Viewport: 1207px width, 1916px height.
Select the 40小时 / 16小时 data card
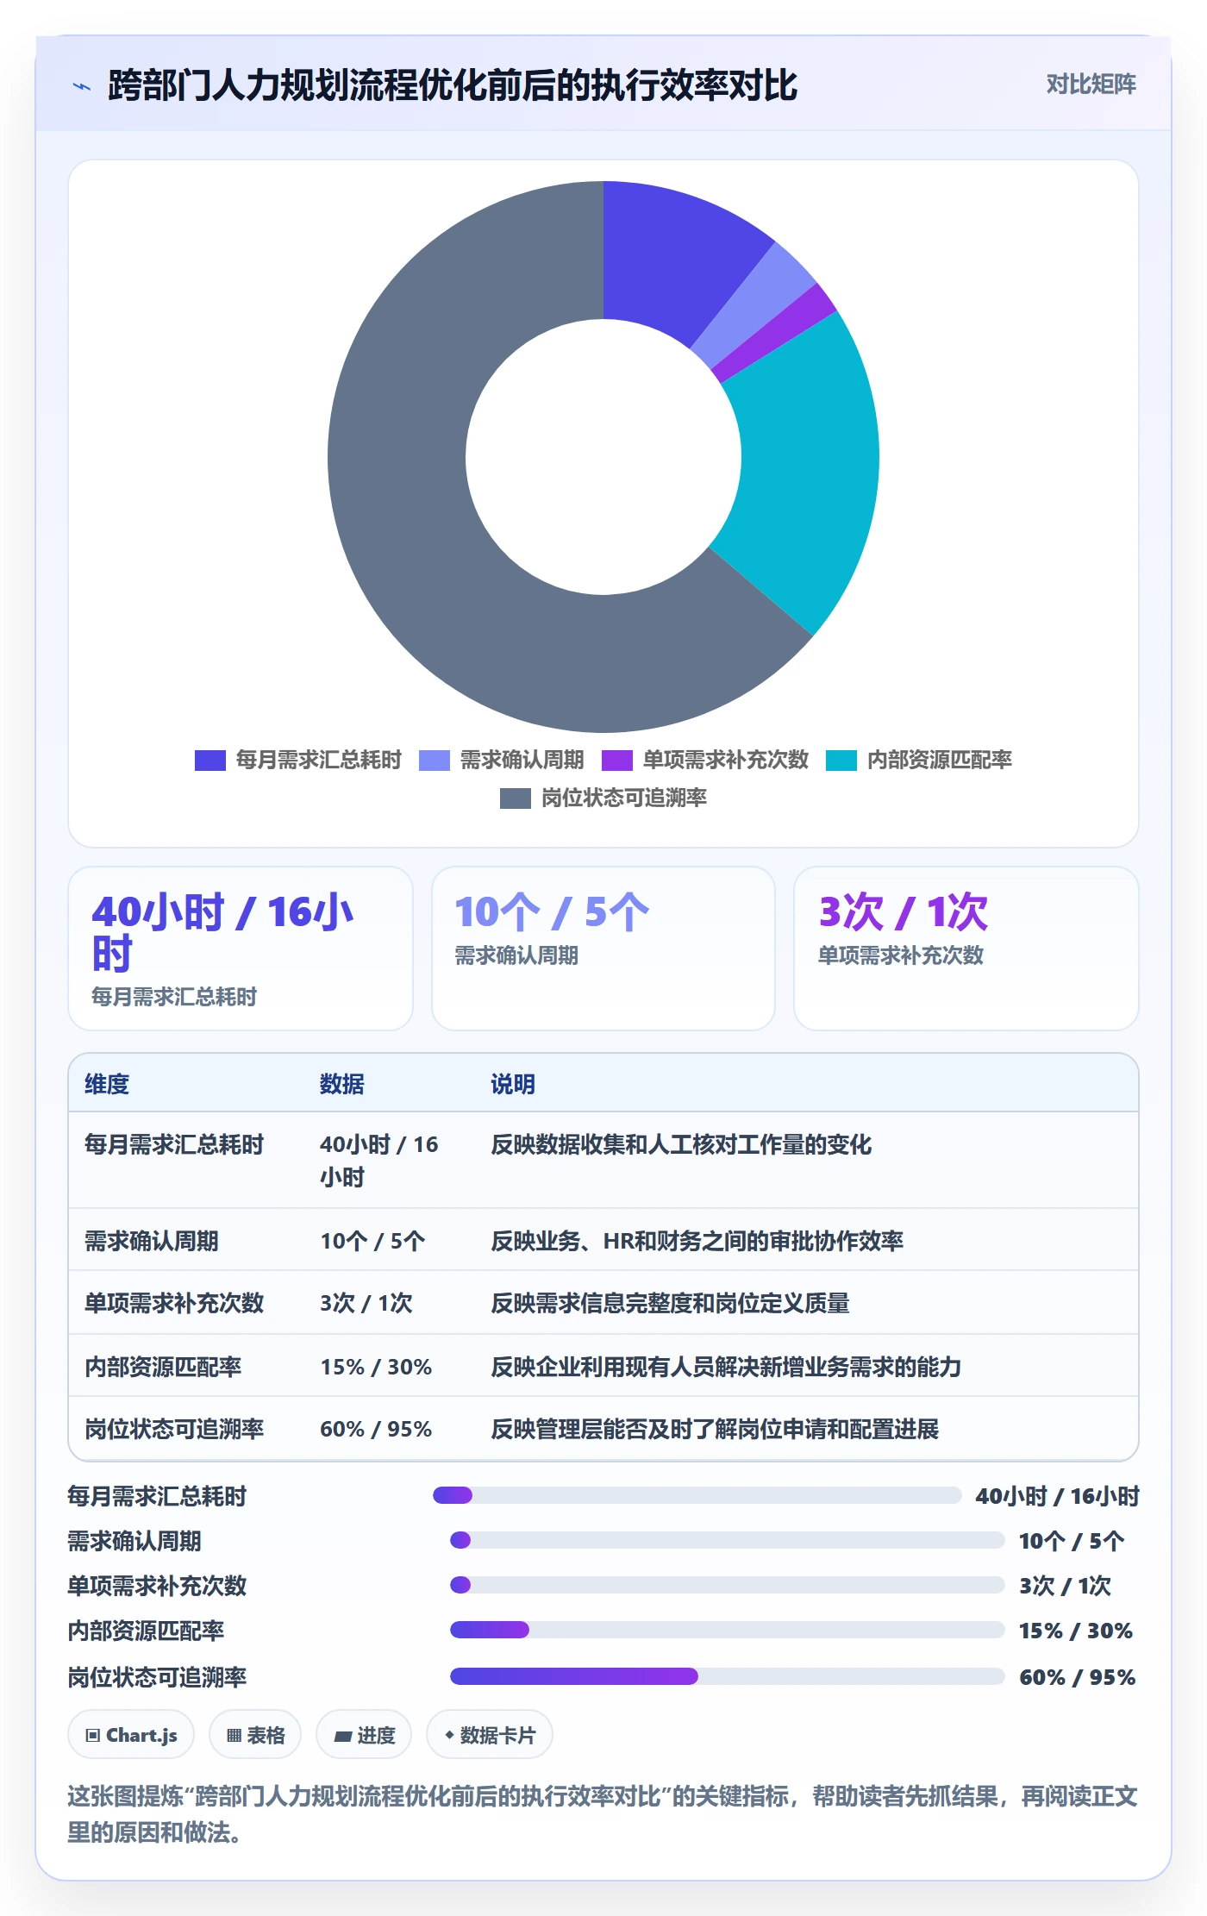click(x=241, y=949)
